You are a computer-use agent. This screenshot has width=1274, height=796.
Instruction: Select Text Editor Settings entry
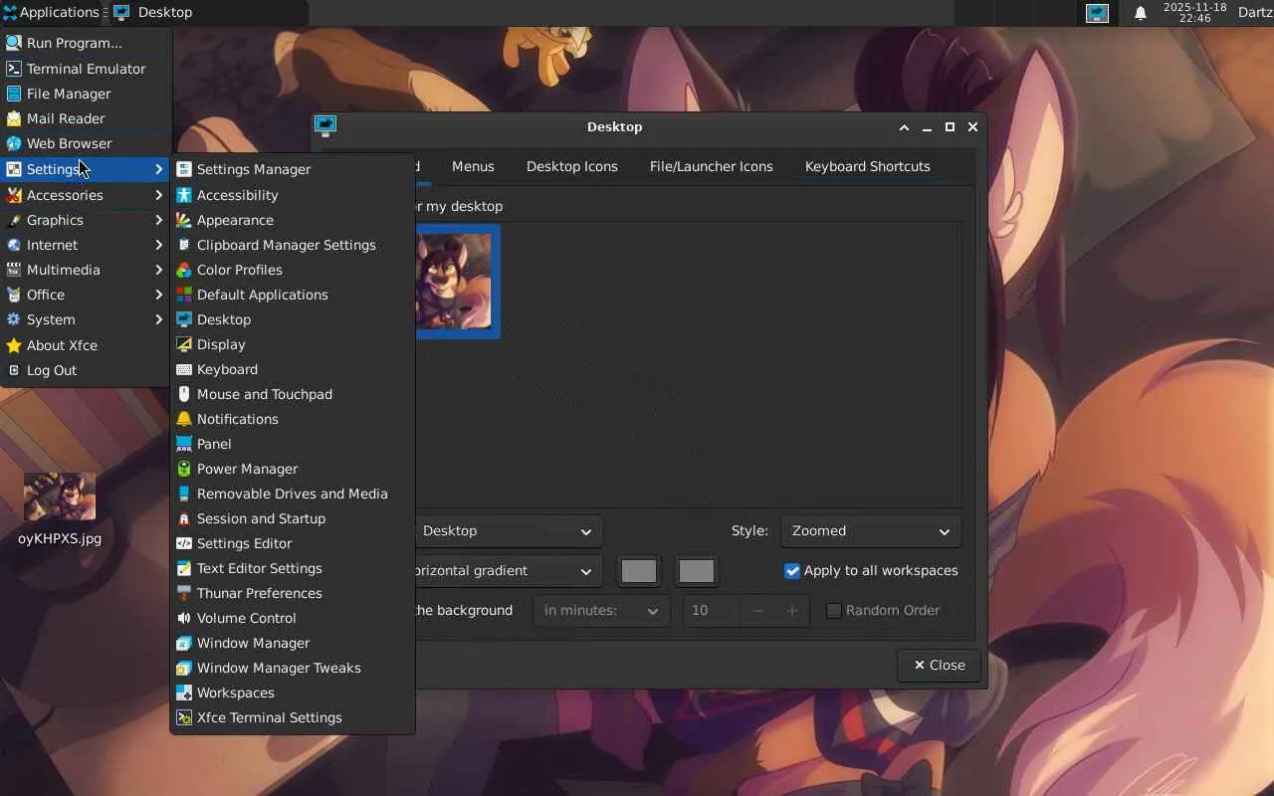[293, 568]
